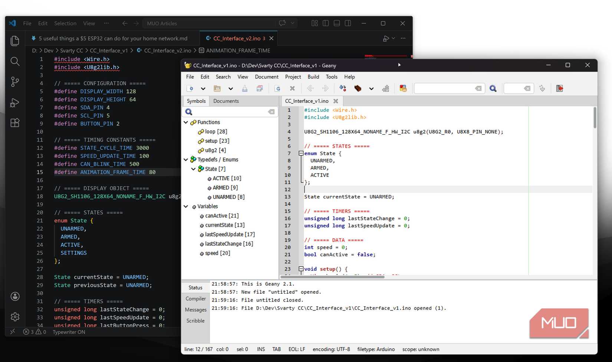This screenshot has height=362, width=612.
Task: Toggle Typewriter ON in VS Code status bar
Action: [69, 332]
